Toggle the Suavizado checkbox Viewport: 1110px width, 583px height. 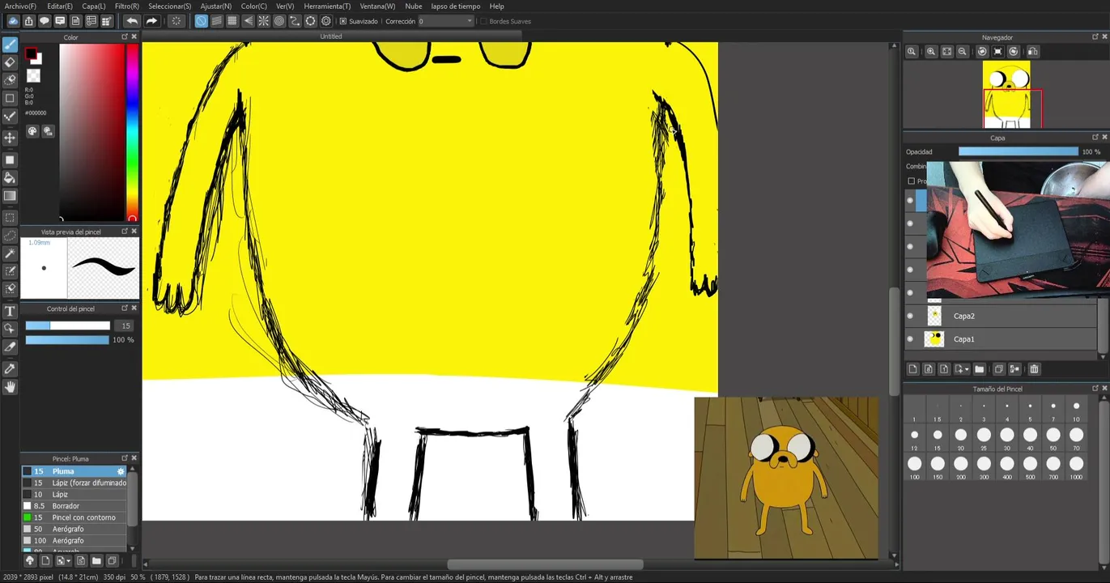[343, 21]
